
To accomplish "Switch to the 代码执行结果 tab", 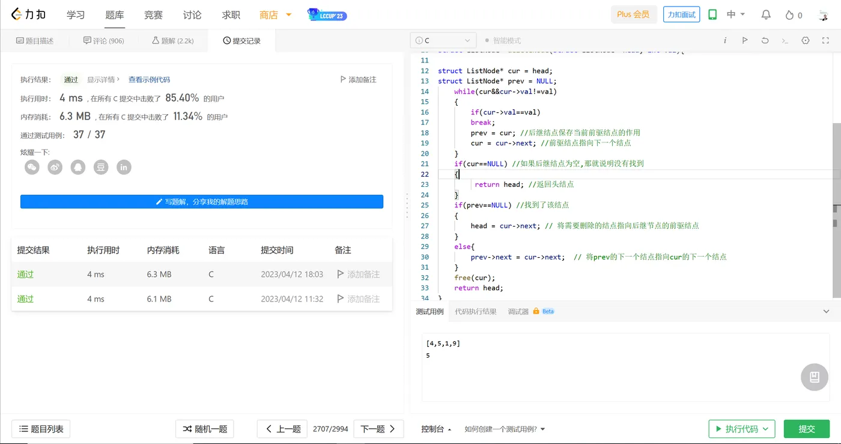I will 476,311.
